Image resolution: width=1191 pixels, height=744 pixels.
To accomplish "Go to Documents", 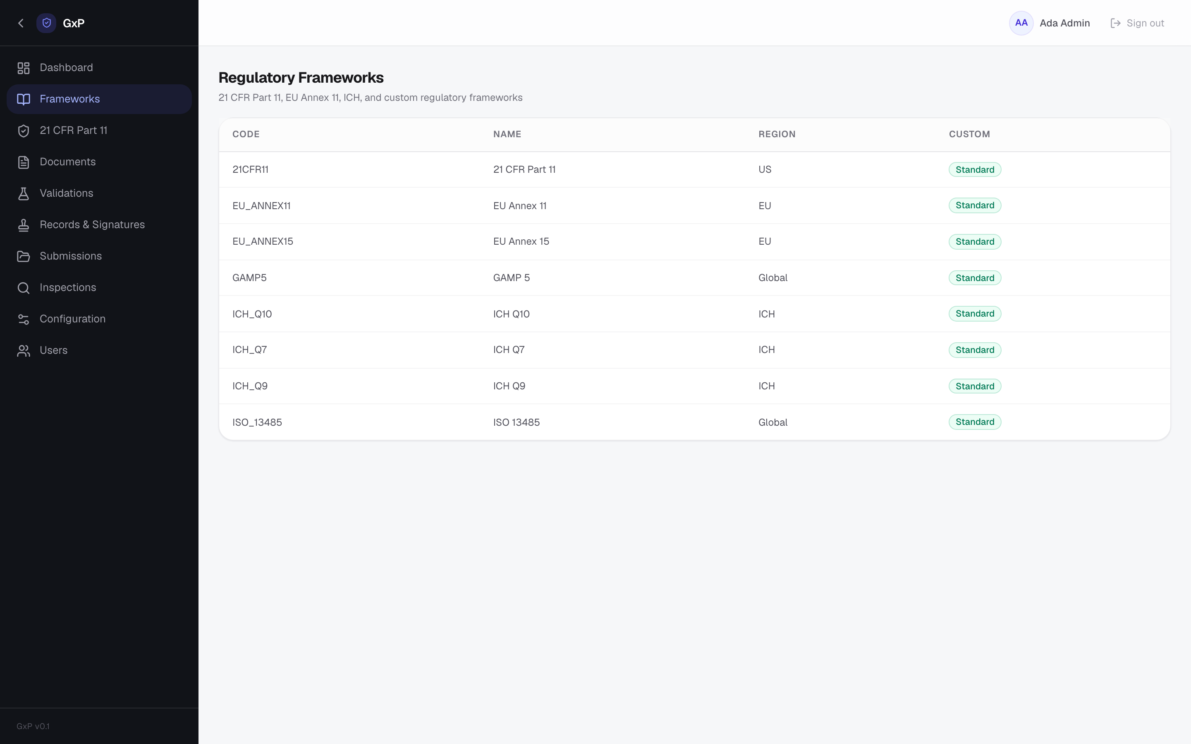I will (99, 162).
